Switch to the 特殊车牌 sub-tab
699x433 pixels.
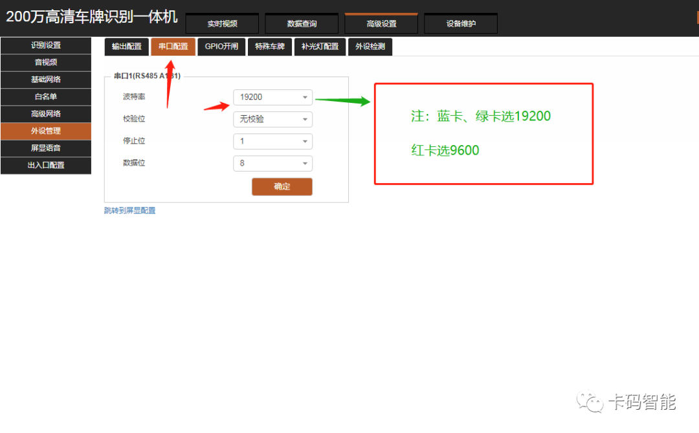[x=270, y=47]
